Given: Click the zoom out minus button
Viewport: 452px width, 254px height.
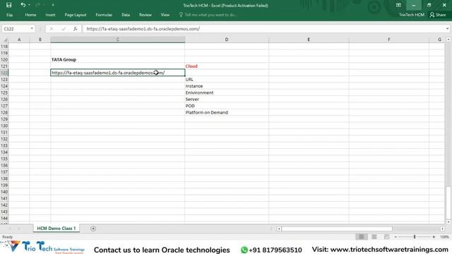Looking at the screenshot, I should (x=395, y=237).
